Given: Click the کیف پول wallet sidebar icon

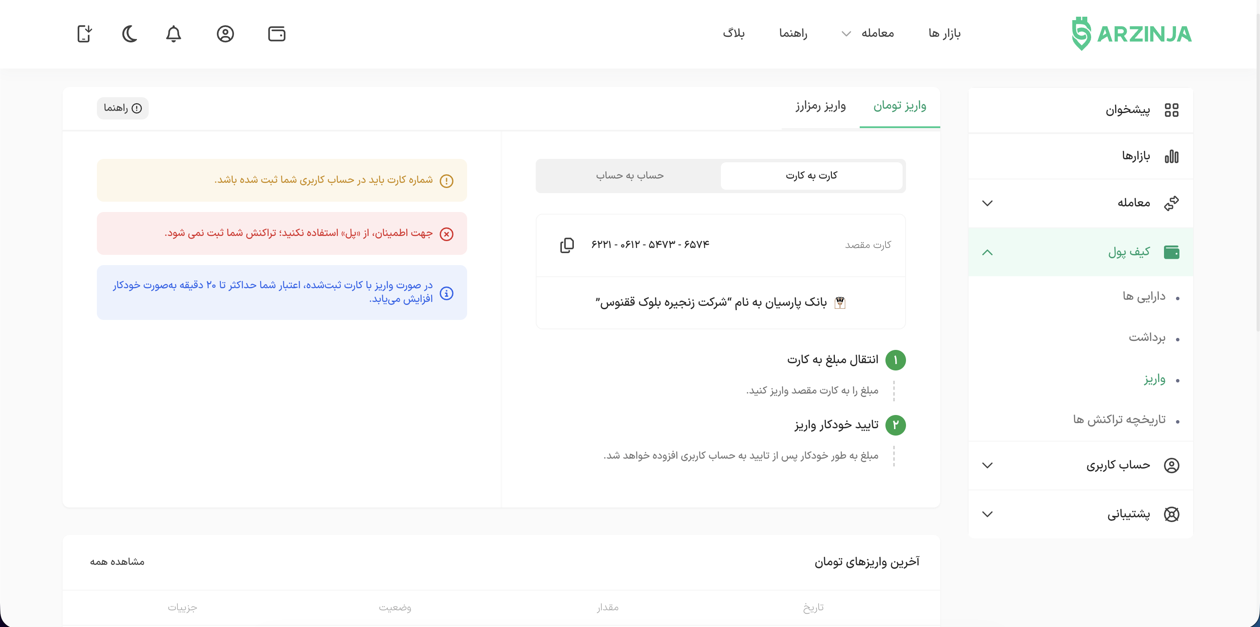Looking at the screenshot, I should [x=1171, y=252].
